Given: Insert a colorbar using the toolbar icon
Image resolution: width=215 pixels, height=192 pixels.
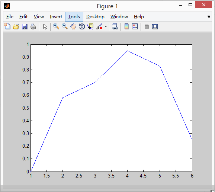Looking at the screenshot, I should (x=126, y=26).
